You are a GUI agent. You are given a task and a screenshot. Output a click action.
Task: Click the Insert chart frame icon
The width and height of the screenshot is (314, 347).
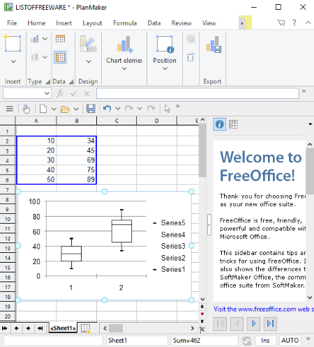(13, 43)
